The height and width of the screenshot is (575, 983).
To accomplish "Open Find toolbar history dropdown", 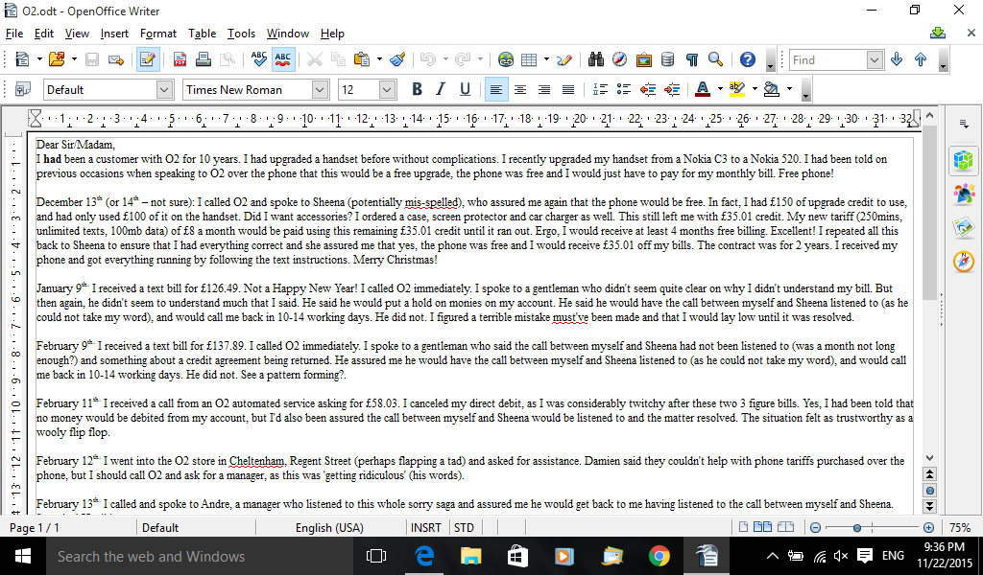I will [x=875, y=60].
